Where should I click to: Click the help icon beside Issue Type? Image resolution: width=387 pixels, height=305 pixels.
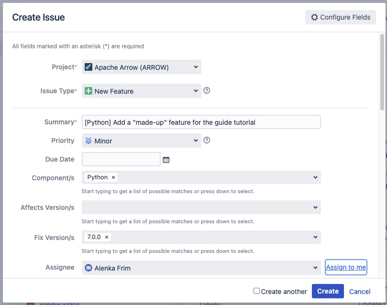coord(207,90)
